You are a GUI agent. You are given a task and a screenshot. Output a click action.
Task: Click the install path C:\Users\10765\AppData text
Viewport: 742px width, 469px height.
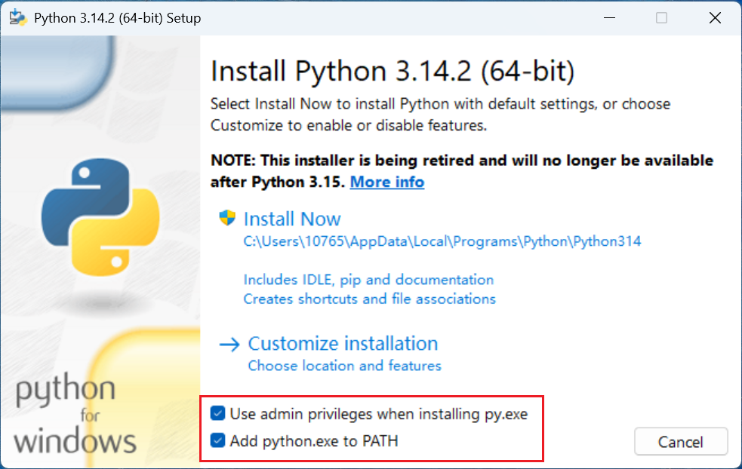point(442,241)
